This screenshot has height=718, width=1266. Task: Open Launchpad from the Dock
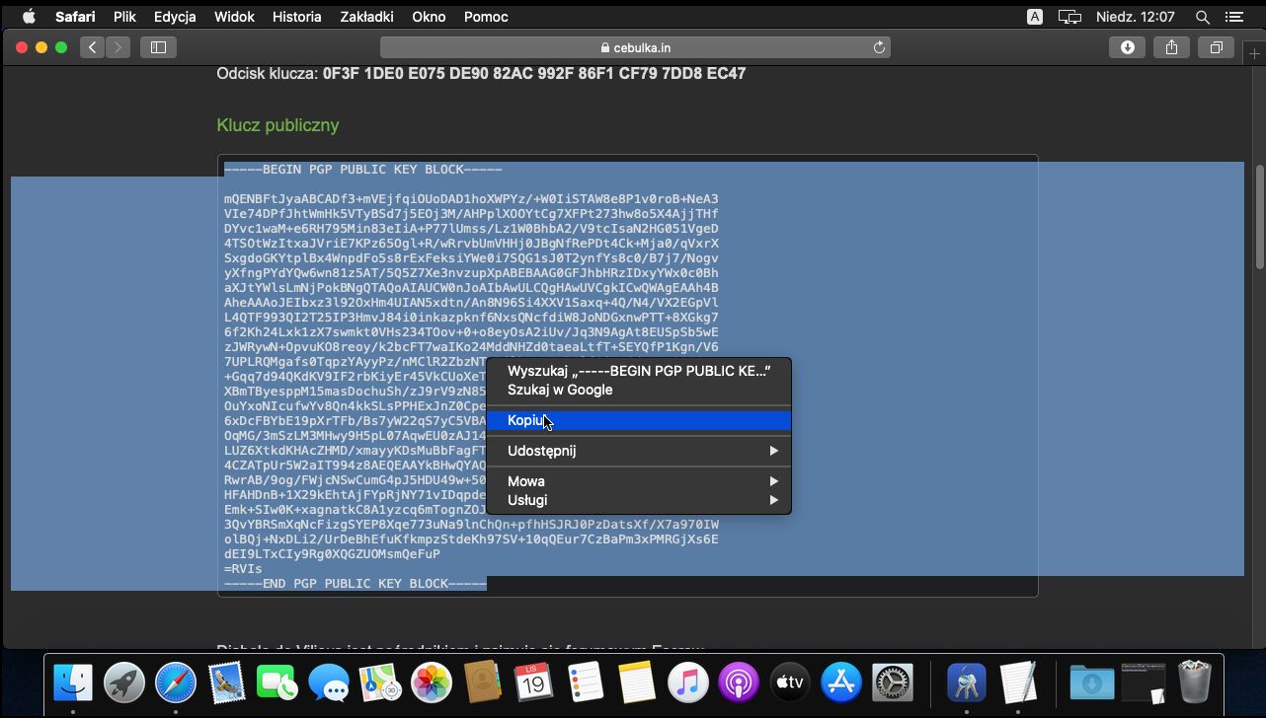[x=124, y=682]
